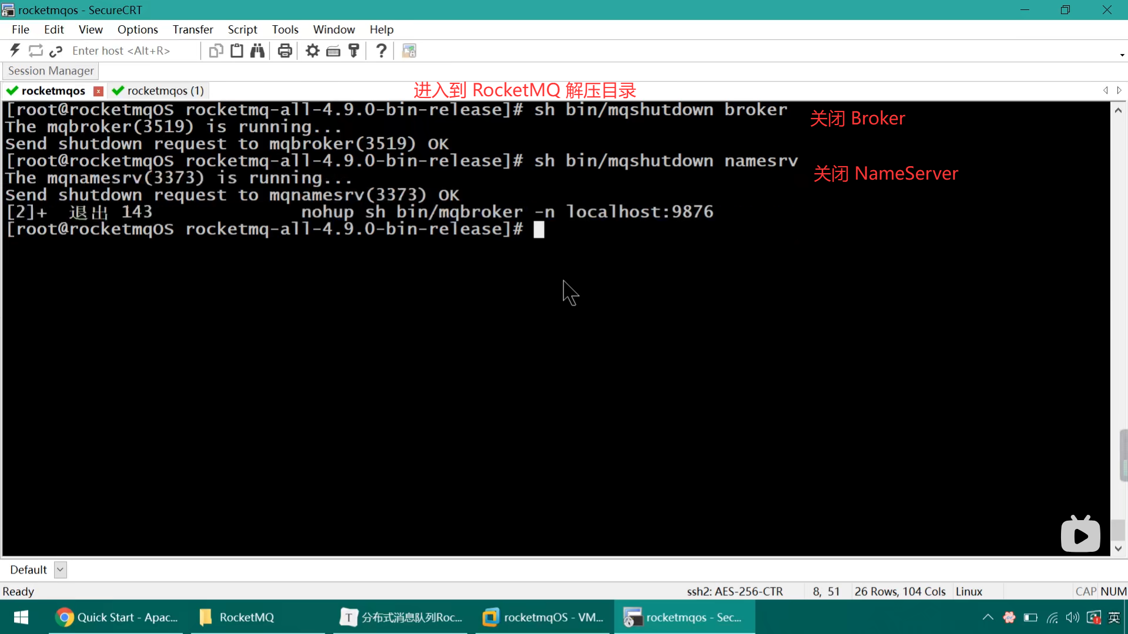
Task: Click the Reconnect session icon
Action: 36,50
